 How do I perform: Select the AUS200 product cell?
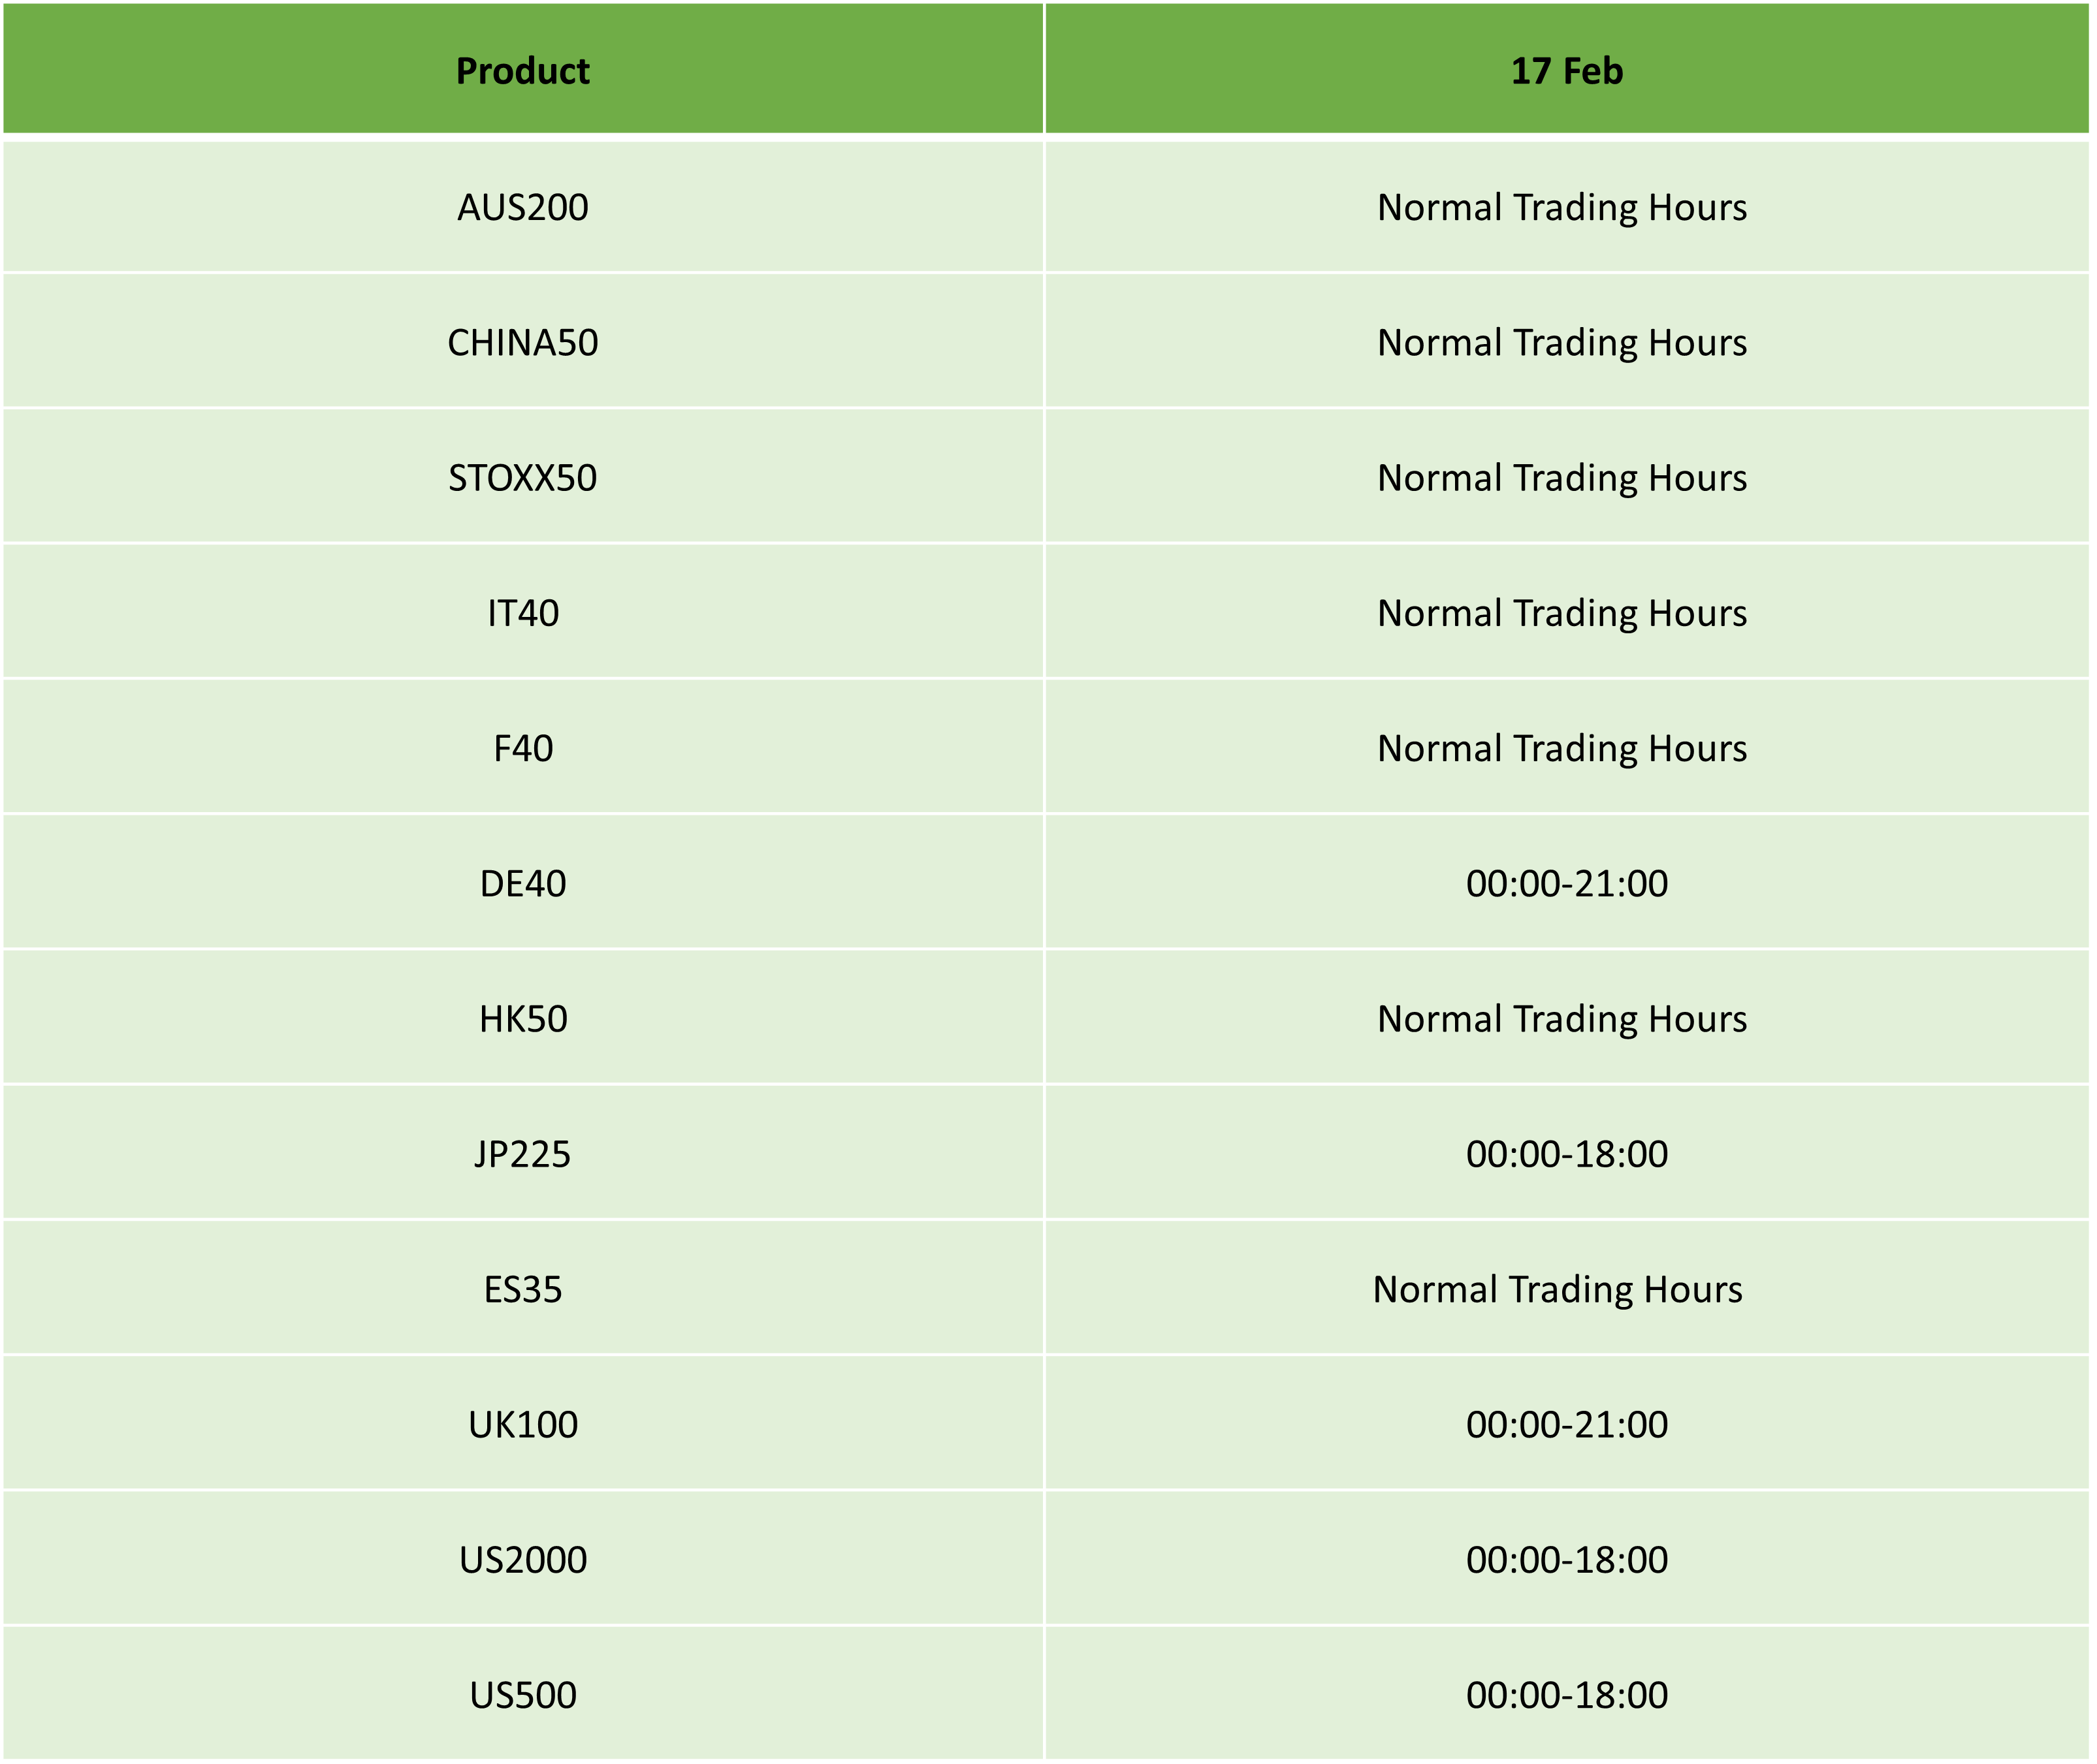coord(523,207)
